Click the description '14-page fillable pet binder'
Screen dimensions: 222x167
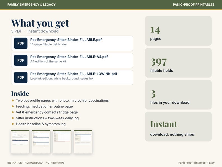pos(49,44)
